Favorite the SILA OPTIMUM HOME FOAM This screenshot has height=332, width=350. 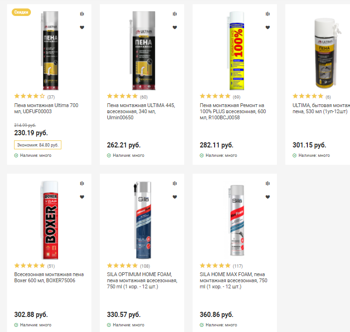(175, 197)
